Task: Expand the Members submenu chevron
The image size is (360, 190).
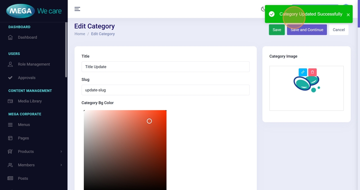Action: [x=61, y=165]
